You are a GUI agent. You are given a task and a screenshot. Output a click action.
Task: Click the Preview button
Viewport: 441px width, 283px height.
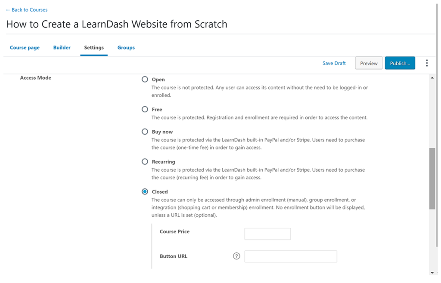coord(369,63)
